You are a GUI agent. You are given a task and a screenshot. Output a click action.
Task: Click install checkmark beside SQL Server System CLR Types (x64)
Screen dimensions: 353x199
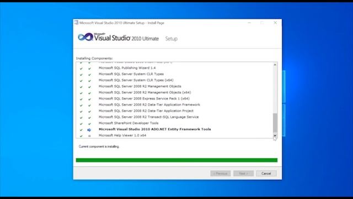pyautogui.click(x=89, y=81)
